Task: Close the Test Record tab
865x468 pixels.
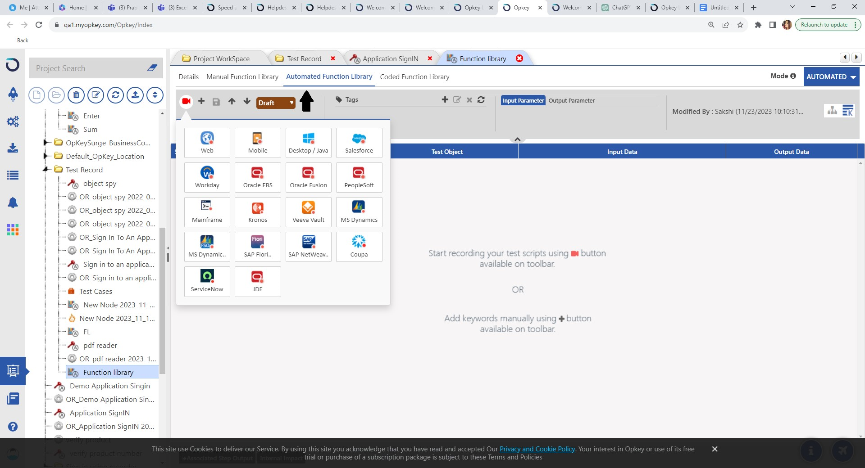Action: [333, 58]
